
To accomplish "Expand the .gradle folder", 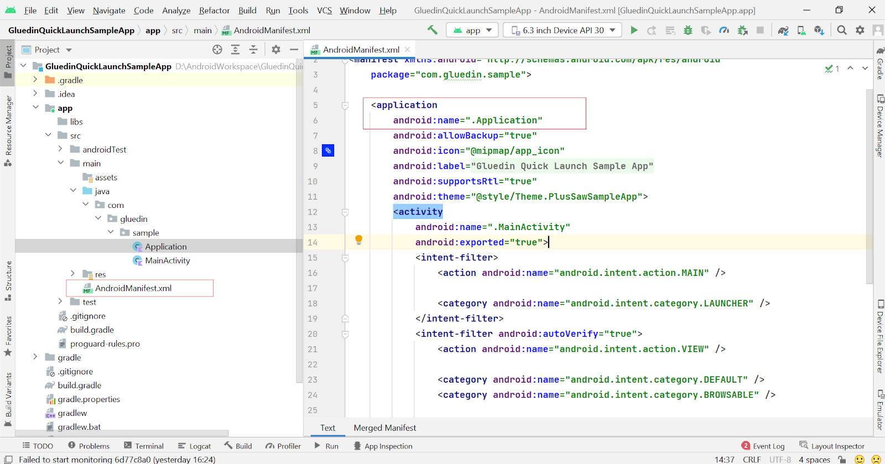I will pyautogui.click(x=35, y=80).
